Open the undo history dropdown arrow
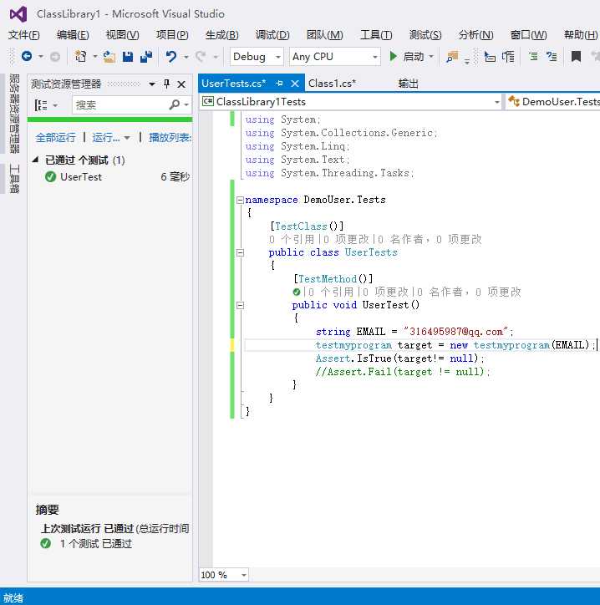The width and height of the screenshot is (600, 605). click(186, 57)
